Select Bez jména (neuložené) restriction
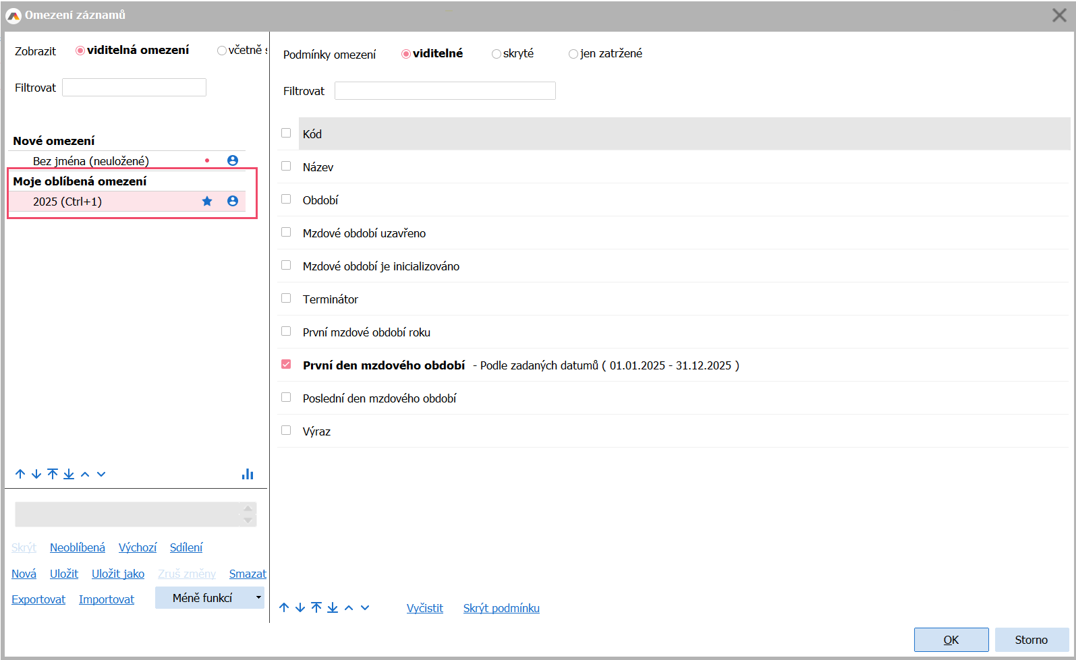1076x660 pixels. (x=91, y=161)
